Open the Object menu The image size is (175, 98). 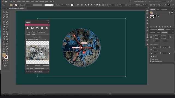point(19,2)
